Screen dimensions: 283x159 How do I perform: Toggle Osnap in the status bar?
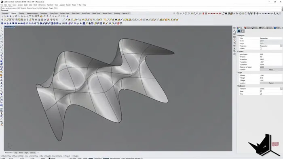[x=91, y=158]
